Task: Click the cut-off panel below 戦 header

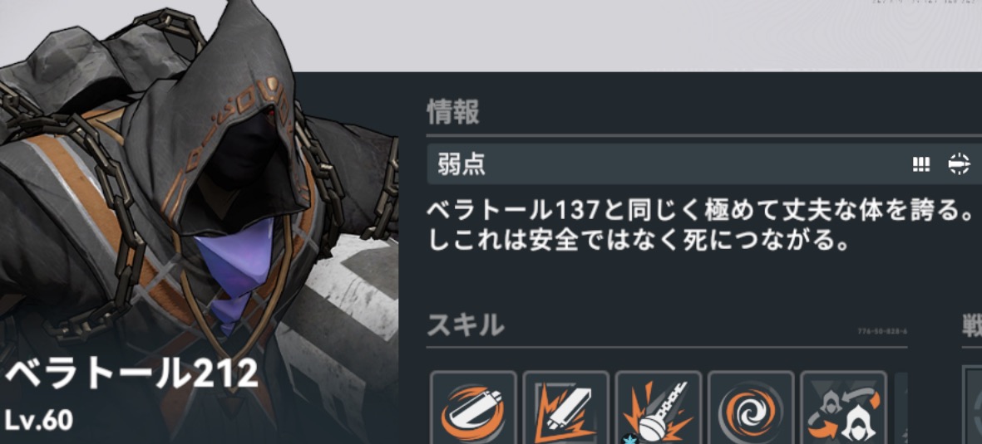Action: click(972, 405)
